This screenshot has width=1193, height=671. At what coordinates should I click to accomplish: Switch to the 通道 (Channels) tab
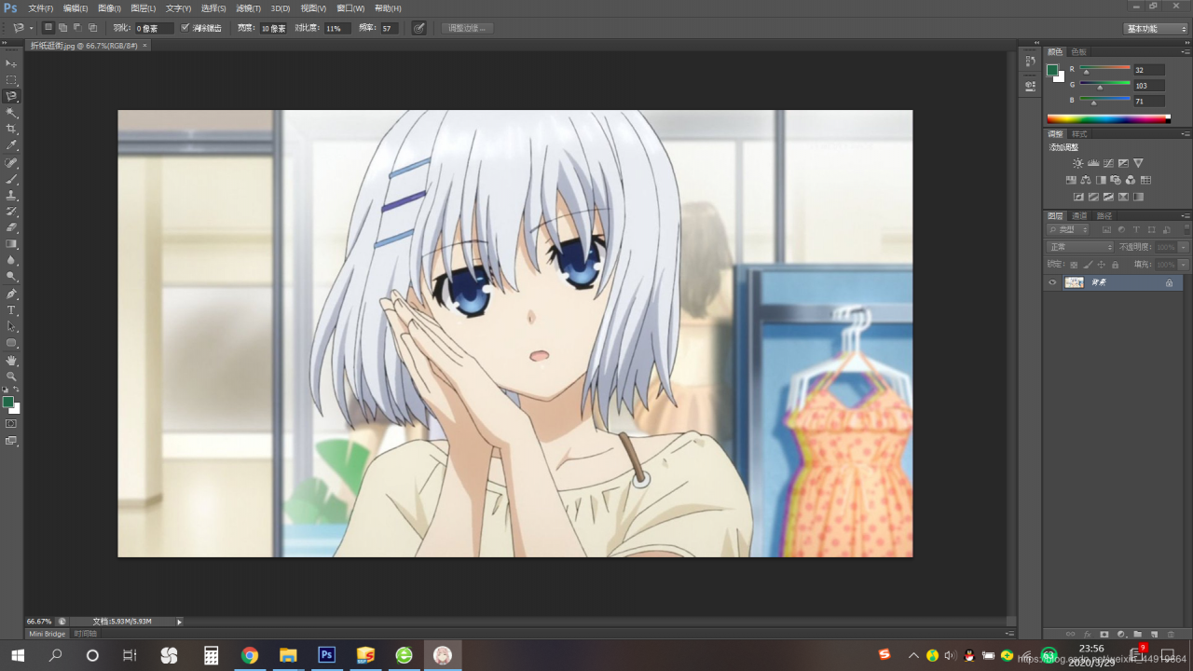click(1079, 216)
